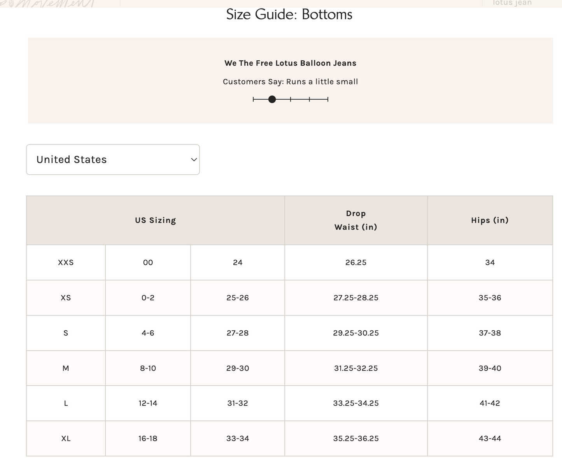
Task: Click the XL size row label
Action: point(66,439)
